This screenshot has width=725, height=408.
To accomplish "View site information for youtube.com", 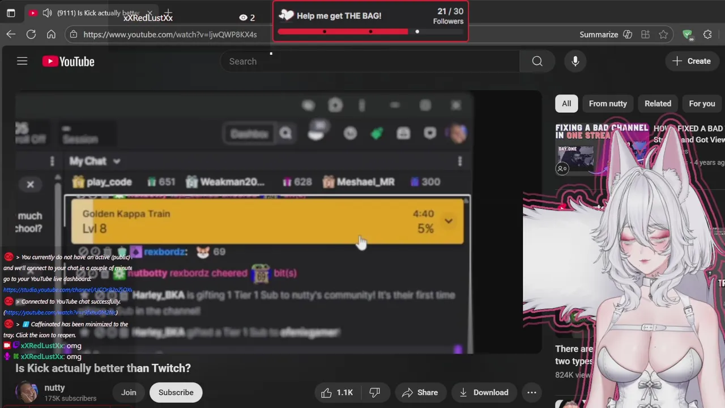I will (73, 35).
